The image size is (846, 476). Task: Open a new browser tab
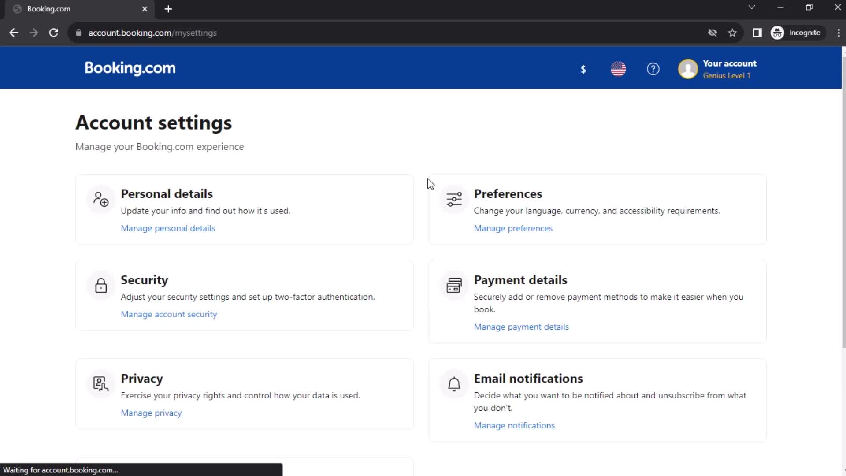point(168,9)
